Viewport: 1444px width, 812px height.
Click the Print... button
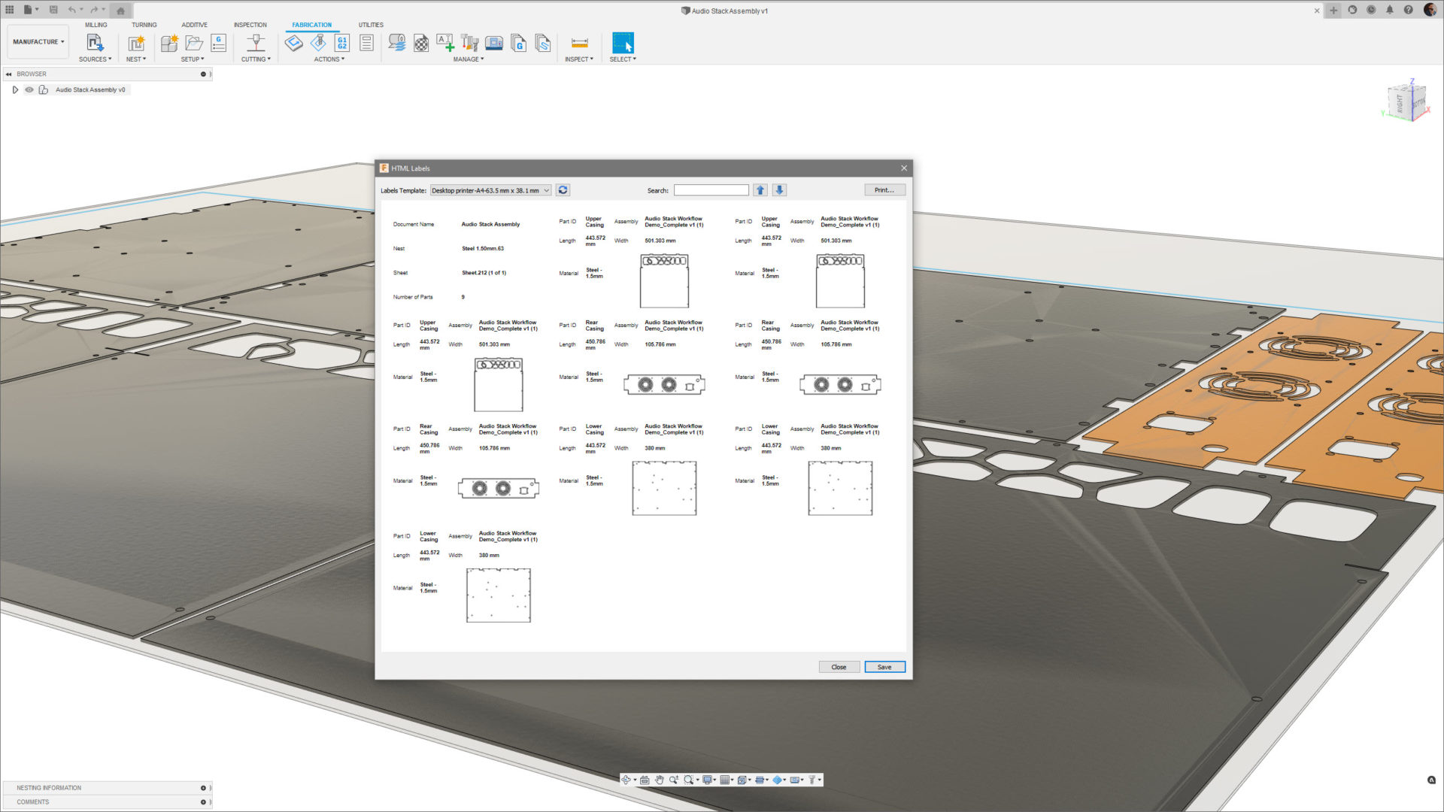click(884, 190)
